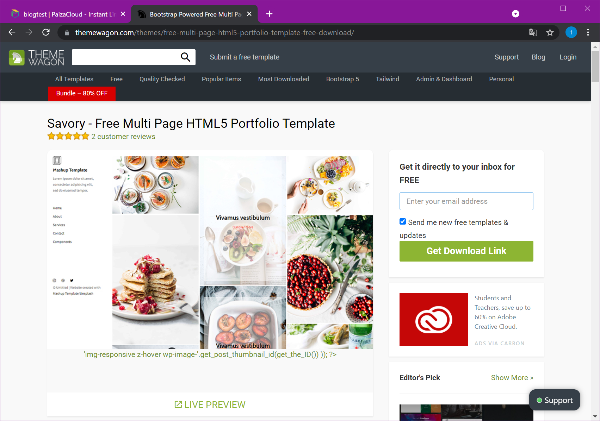Screen dimensions: 600x421
Task: Open the tab search dropdown arrow
Action: tap(515, 14)
